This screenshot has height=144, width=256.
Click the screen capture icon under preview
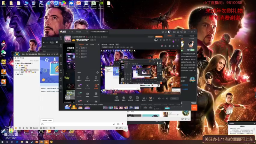pyautogui.click(x=117, y=98)
